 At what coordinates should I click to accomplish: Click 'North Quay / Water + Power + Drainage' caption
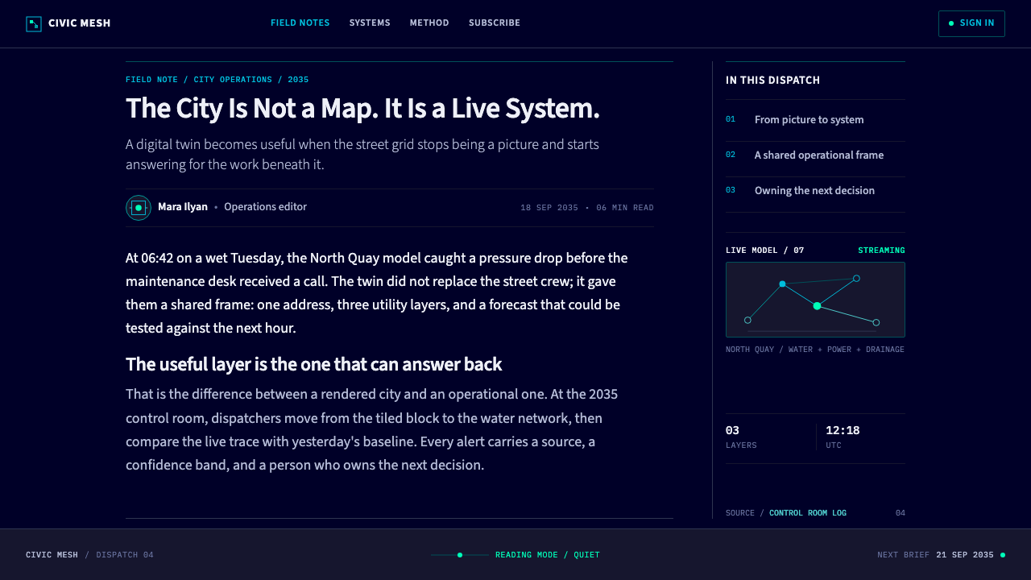(815, 350)
